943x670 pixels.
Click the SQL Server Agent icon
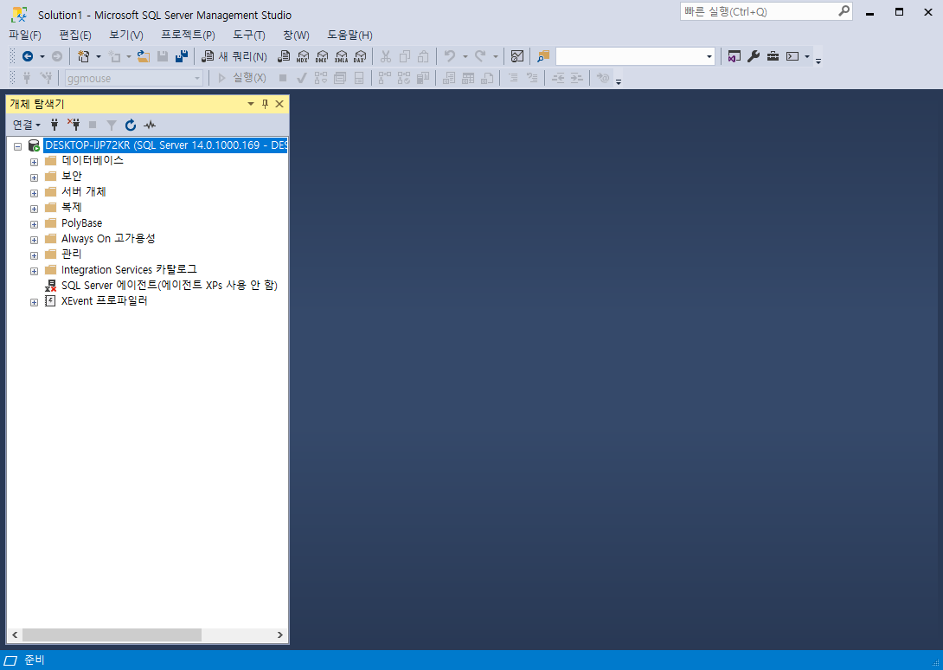click(50, 286)
